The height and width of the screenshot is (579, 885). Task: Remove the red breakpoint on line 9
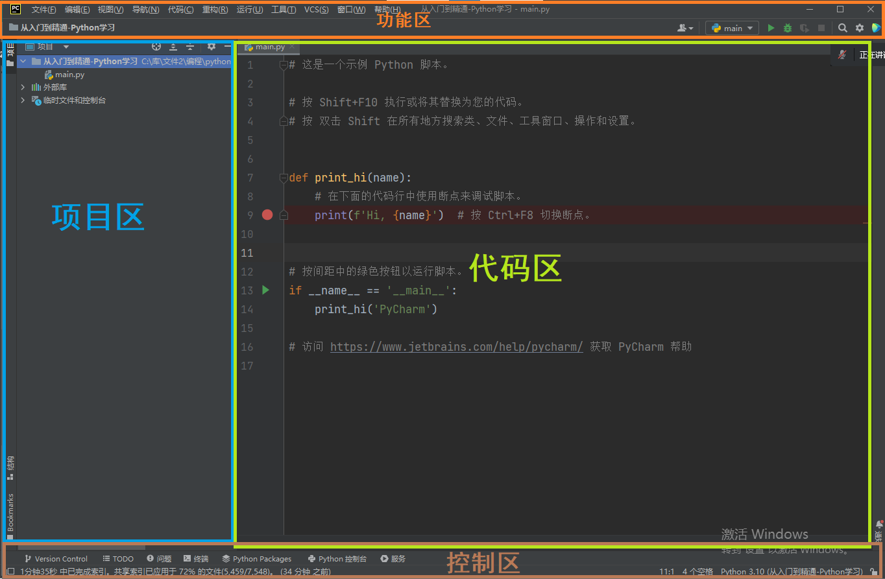(x=267, y=215)
